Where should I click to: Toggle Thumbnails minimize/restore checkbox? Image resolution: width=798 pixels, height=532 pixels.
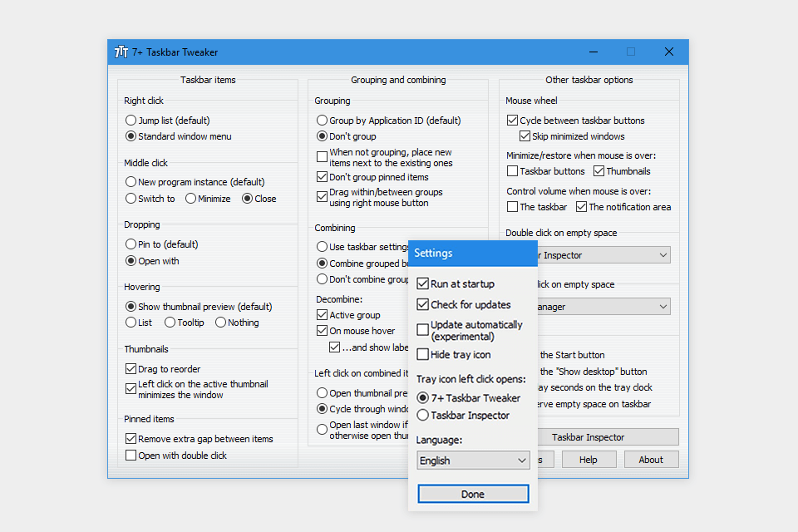click(x=599, y=171)
